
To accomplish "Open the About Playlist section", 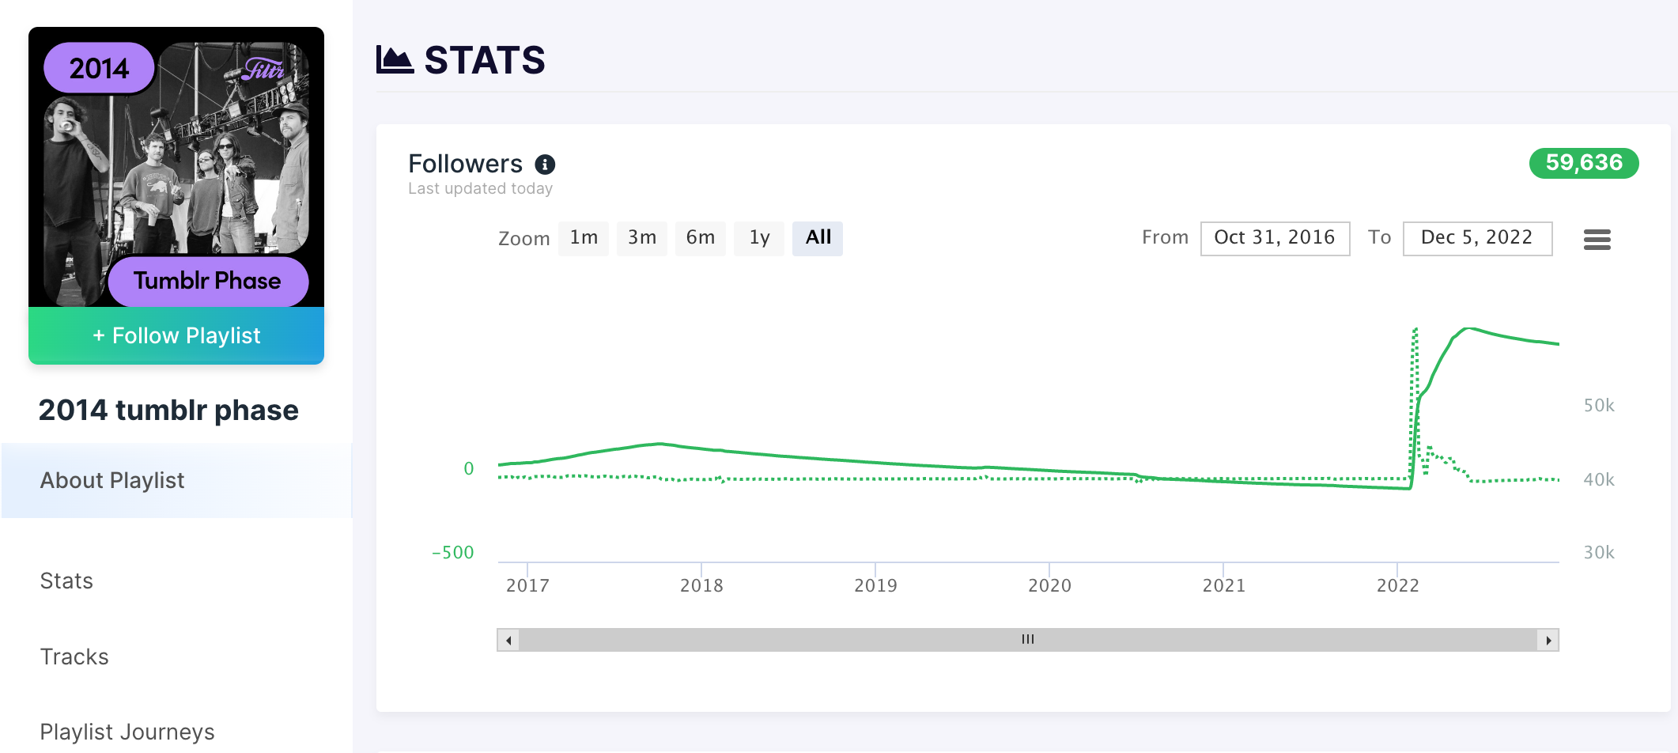I will [112, 480].
